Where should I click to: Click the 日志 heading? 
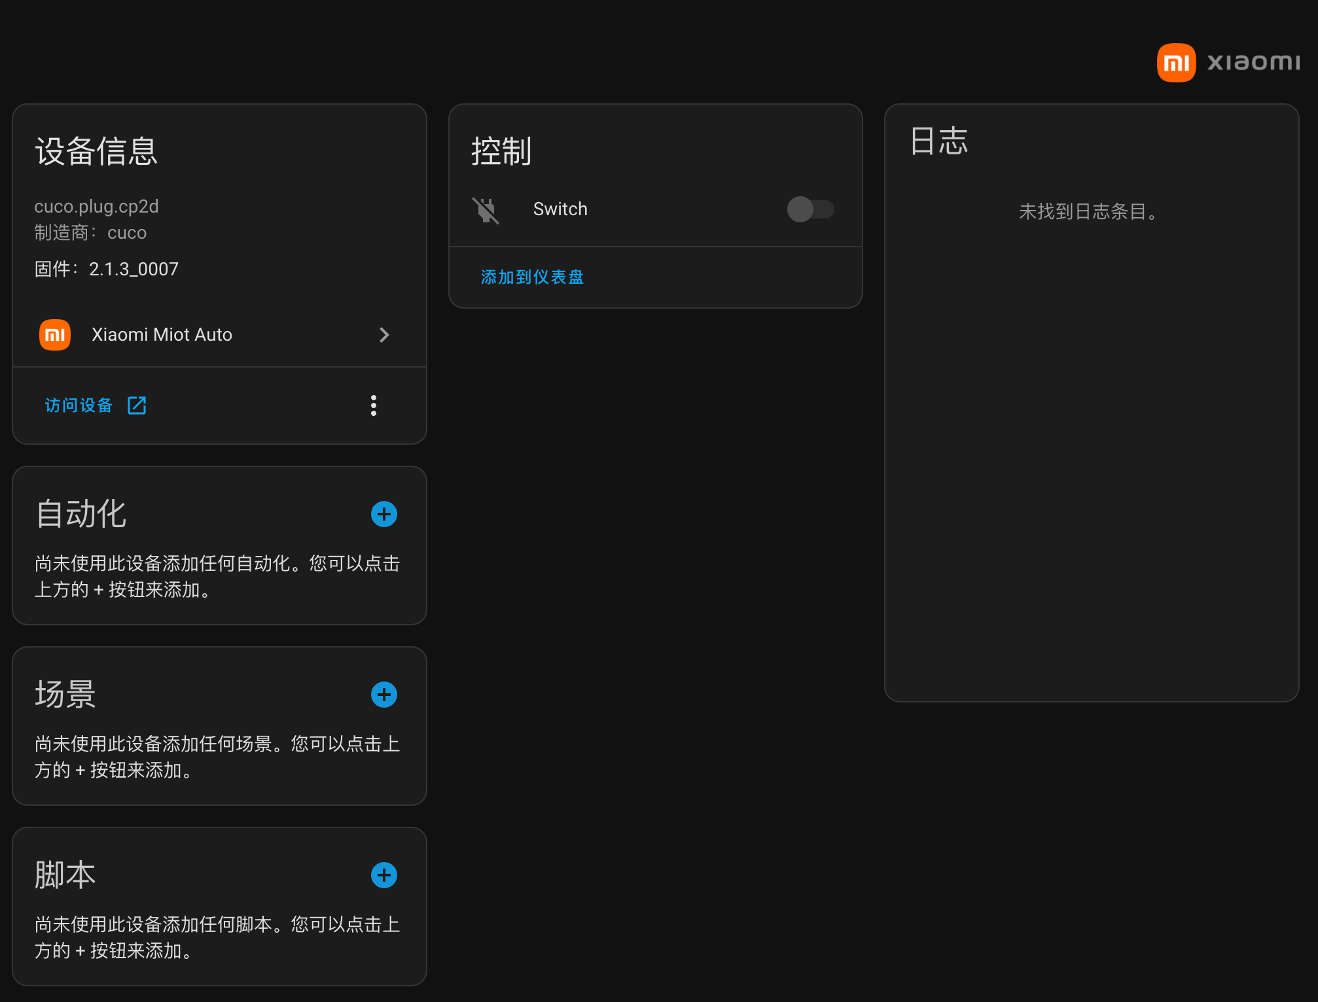point(938,141)
